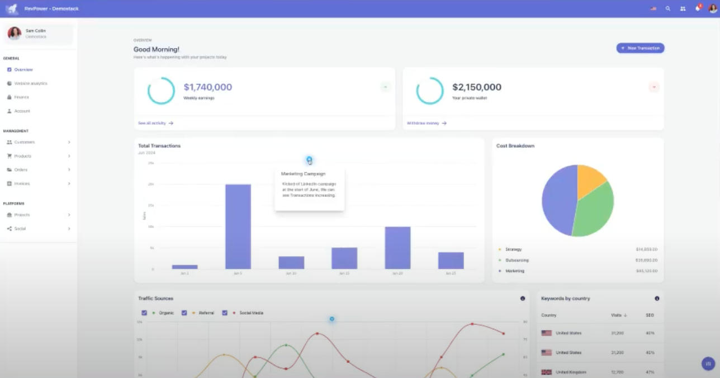The width and height of the screenshot is (720, 378).
Task: Click the floating round button bottom right
Action: [x=708, y=363]
